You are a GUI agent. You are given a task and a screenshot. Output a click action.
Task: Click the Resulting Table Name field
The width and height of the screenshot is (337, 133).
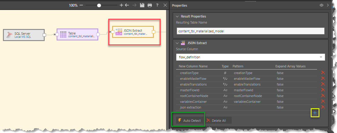[x=250, y=31]
